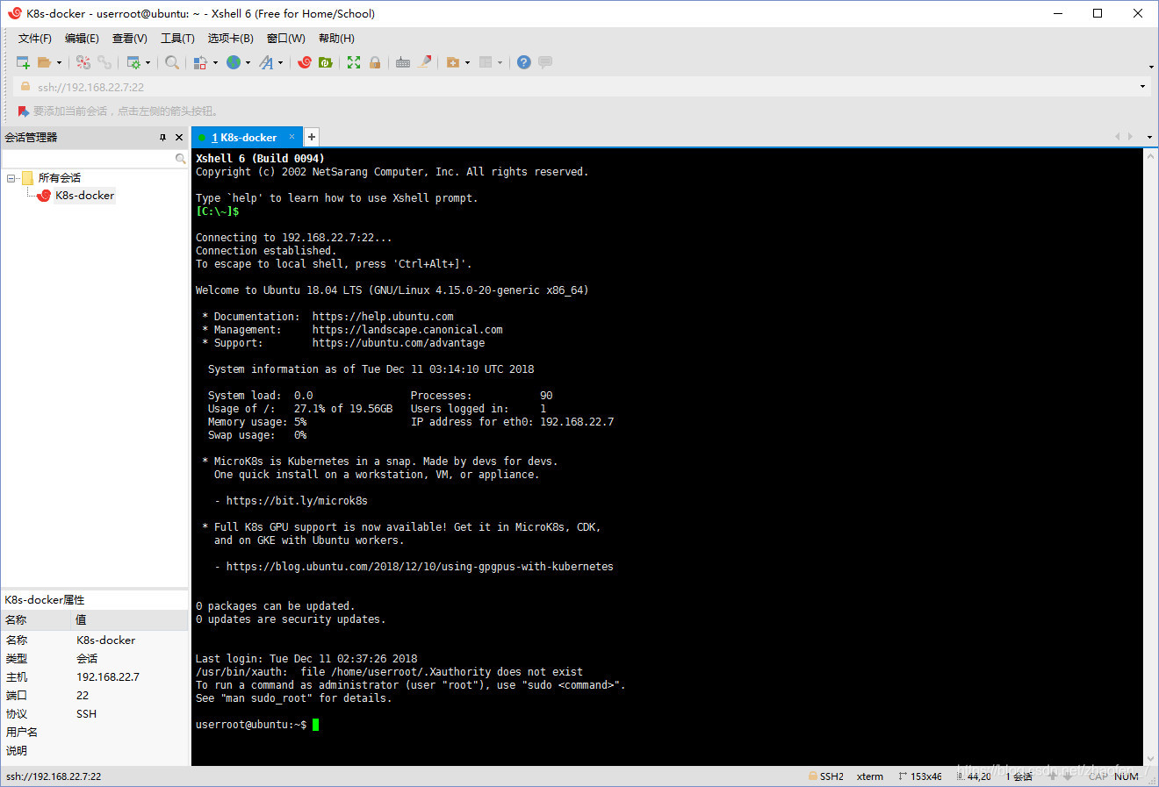Image resolution: width=1159 pixels, height=787 pixels.
Task: Click the keyboard key-mapping icon
Action: (403, 62)
